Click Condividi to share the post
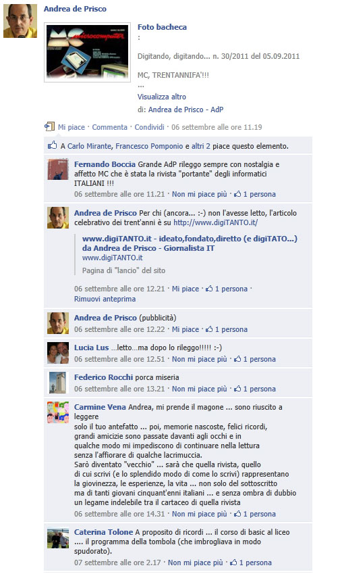Image resolution: width=342 pixels, height=574 pixels. coord(150,127)
